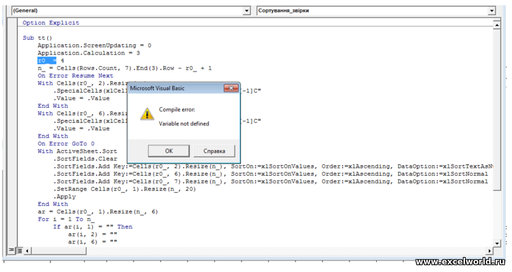Click the SortFields.Add Key Cells(r0_, 7) line
The image size is (512, 272).
pos(271,181)
